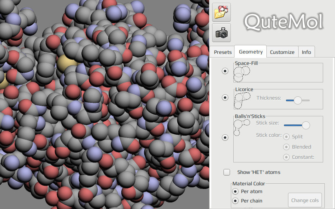Click the Balls'n'Sticks dashed preview icon
The image size is (335, 209).
tap(241, 127)
